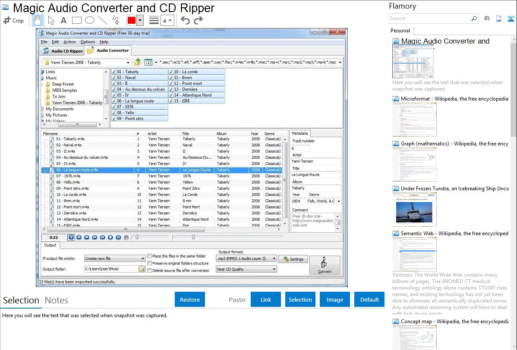Screen dimensions: 517x350
Task: Open output format Settings
Action: tap(293, 259)
